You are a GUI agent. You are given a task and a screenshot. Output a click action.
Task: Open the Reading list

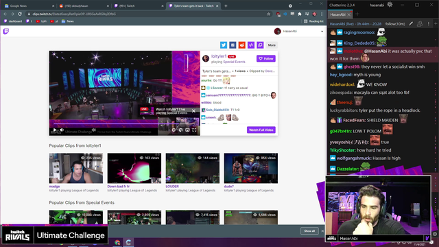tap(313, 21)
